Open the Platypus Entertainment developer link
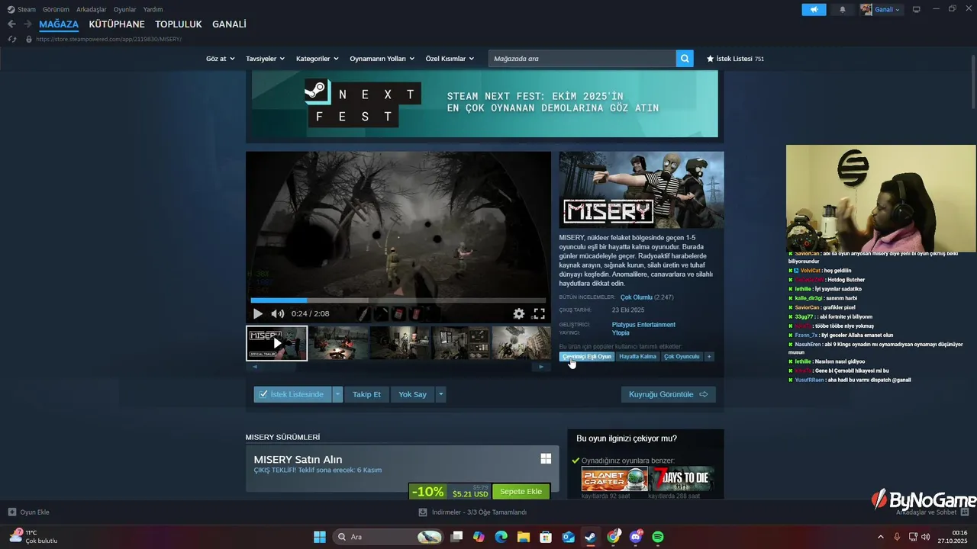Image resolution: width=977 pixels, height=549 pixels. tap(643, 325)
